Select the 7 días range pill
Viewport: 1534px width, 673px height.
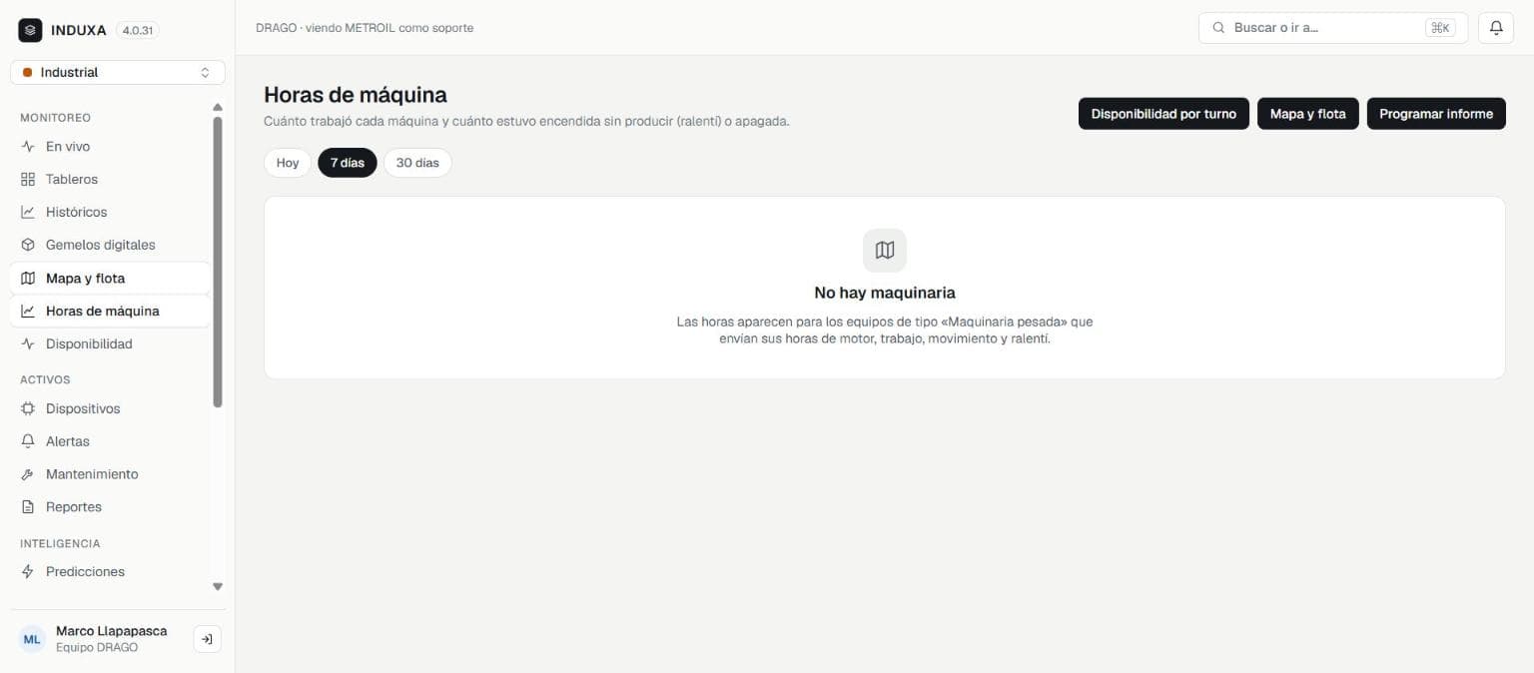pyautogui.click(x=348, y=163)
